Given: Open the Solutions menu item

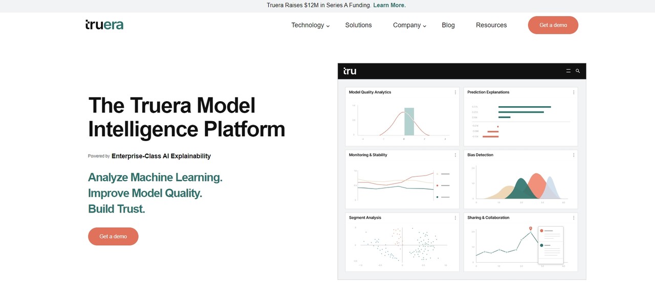Looking at the screenshot, I should click(358, 25).
